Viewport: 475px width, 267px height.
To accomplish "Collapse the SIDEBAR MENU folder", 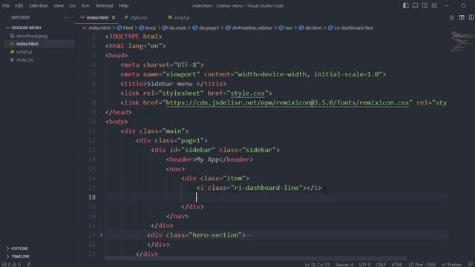I will coord(26,27).
